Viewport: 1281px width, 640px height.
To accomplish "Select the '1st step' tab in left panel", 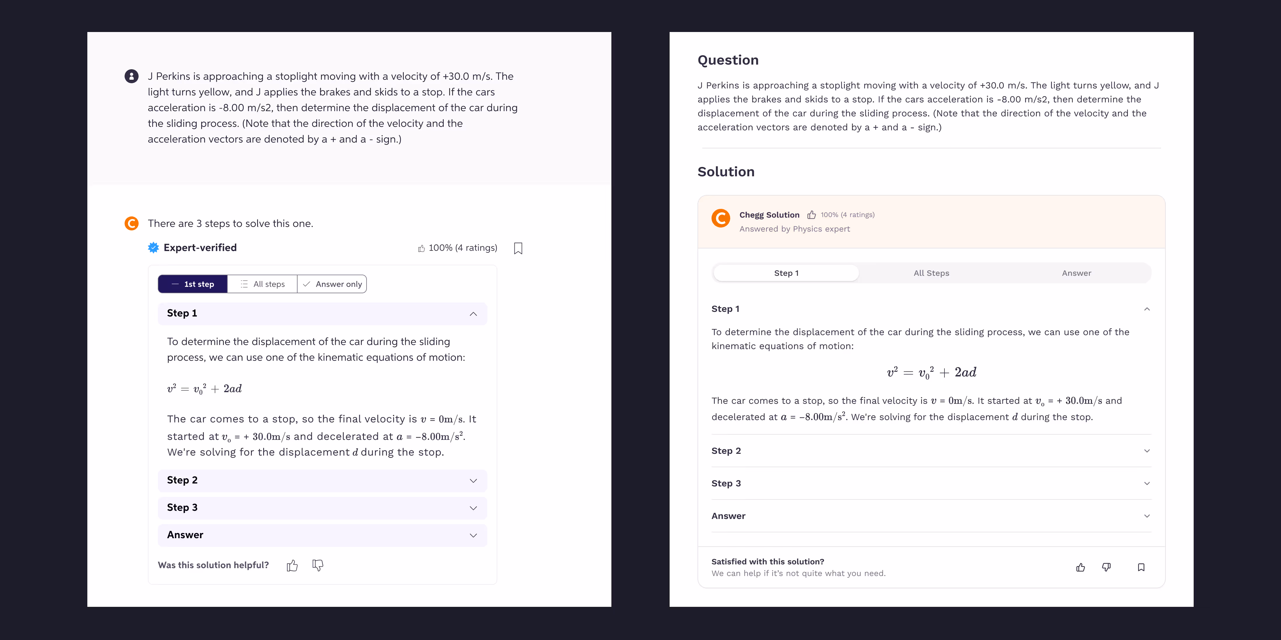I will coord(193,284).
